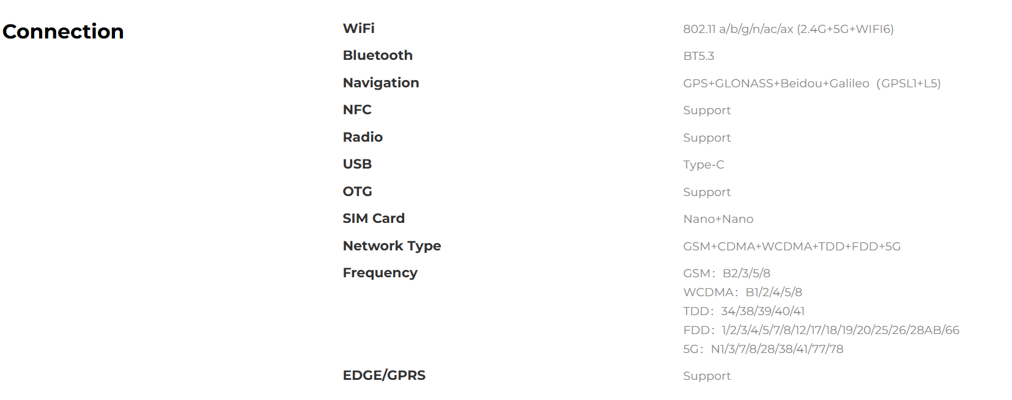
Task: Select the Navigation label
Action: [x=380, y=82]
